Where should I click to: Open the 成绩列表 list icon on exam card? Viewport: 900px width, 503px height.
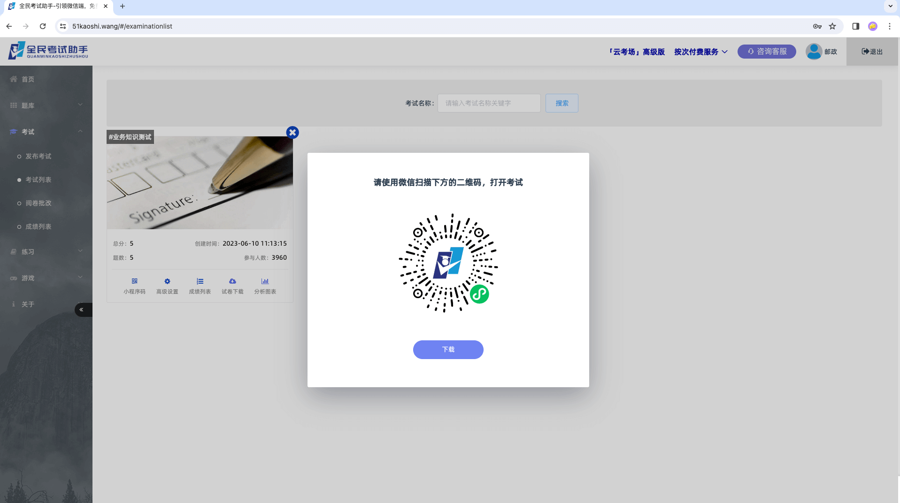(x=200, y=281)
